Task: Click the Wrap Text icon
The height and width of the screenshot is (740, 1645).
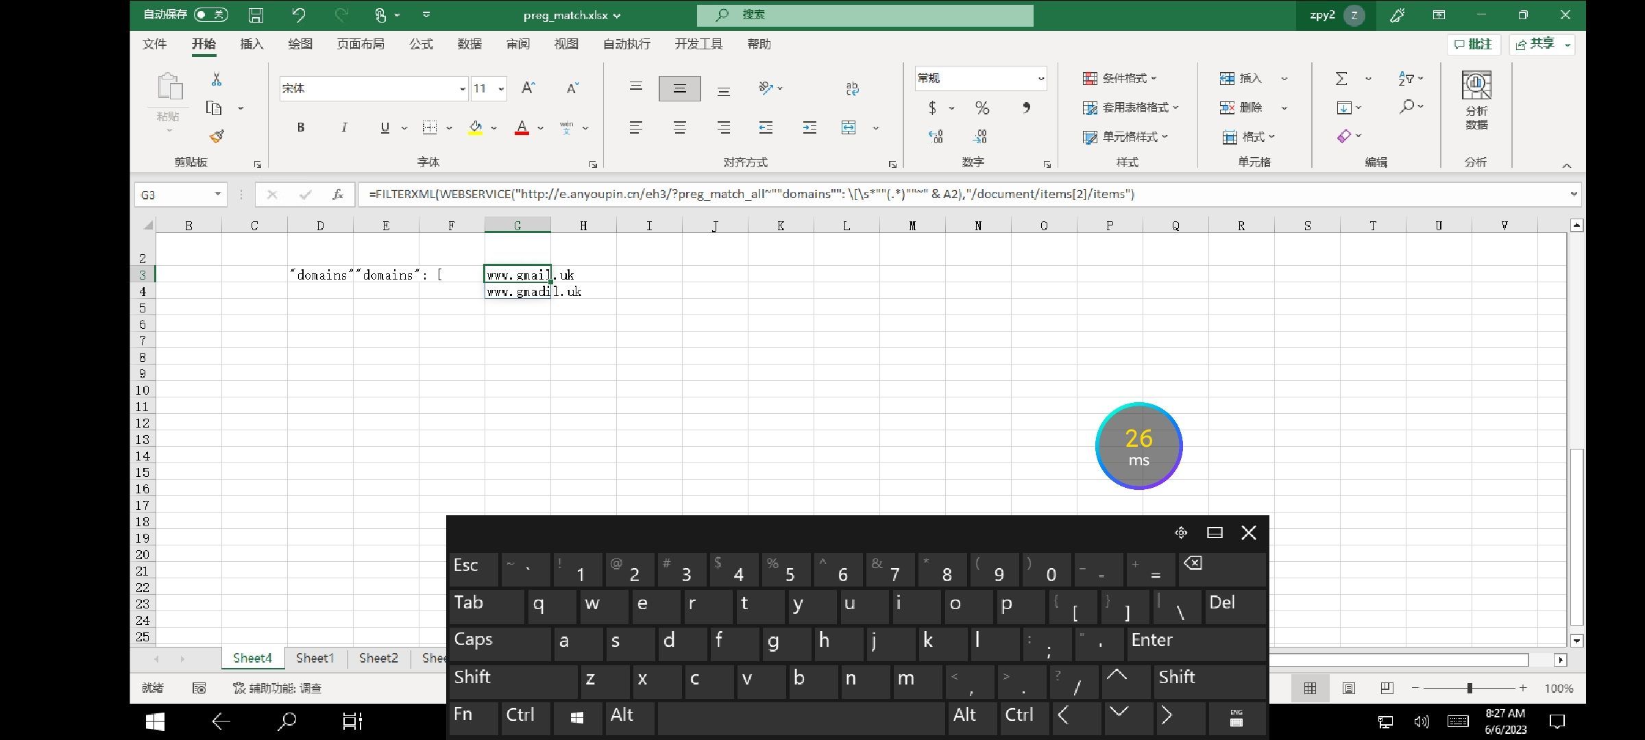Action: coord(852,88)
